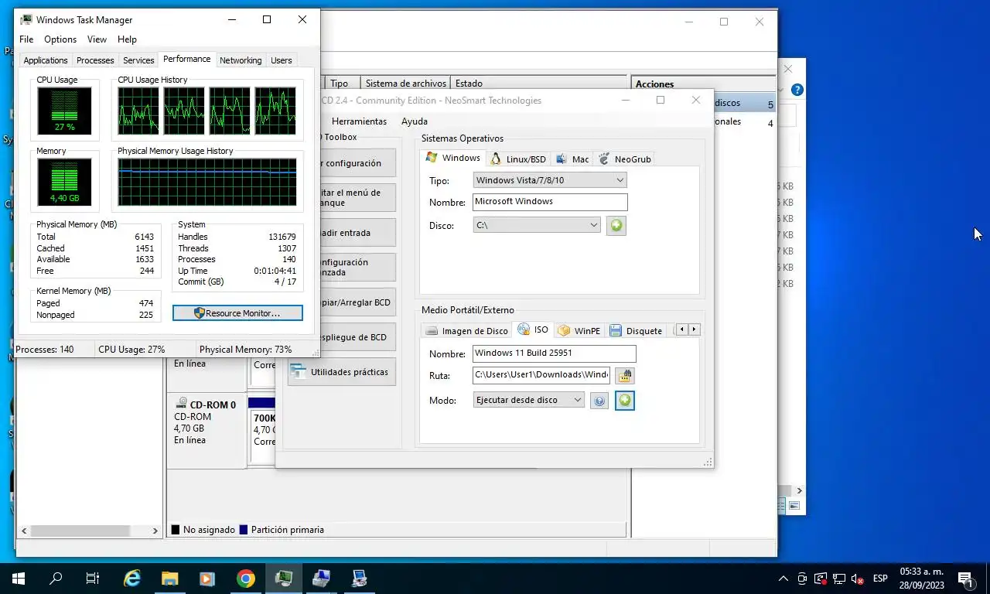Click blue help question mark in rear window
The image size is (990, 594).
tap(797, 90)
